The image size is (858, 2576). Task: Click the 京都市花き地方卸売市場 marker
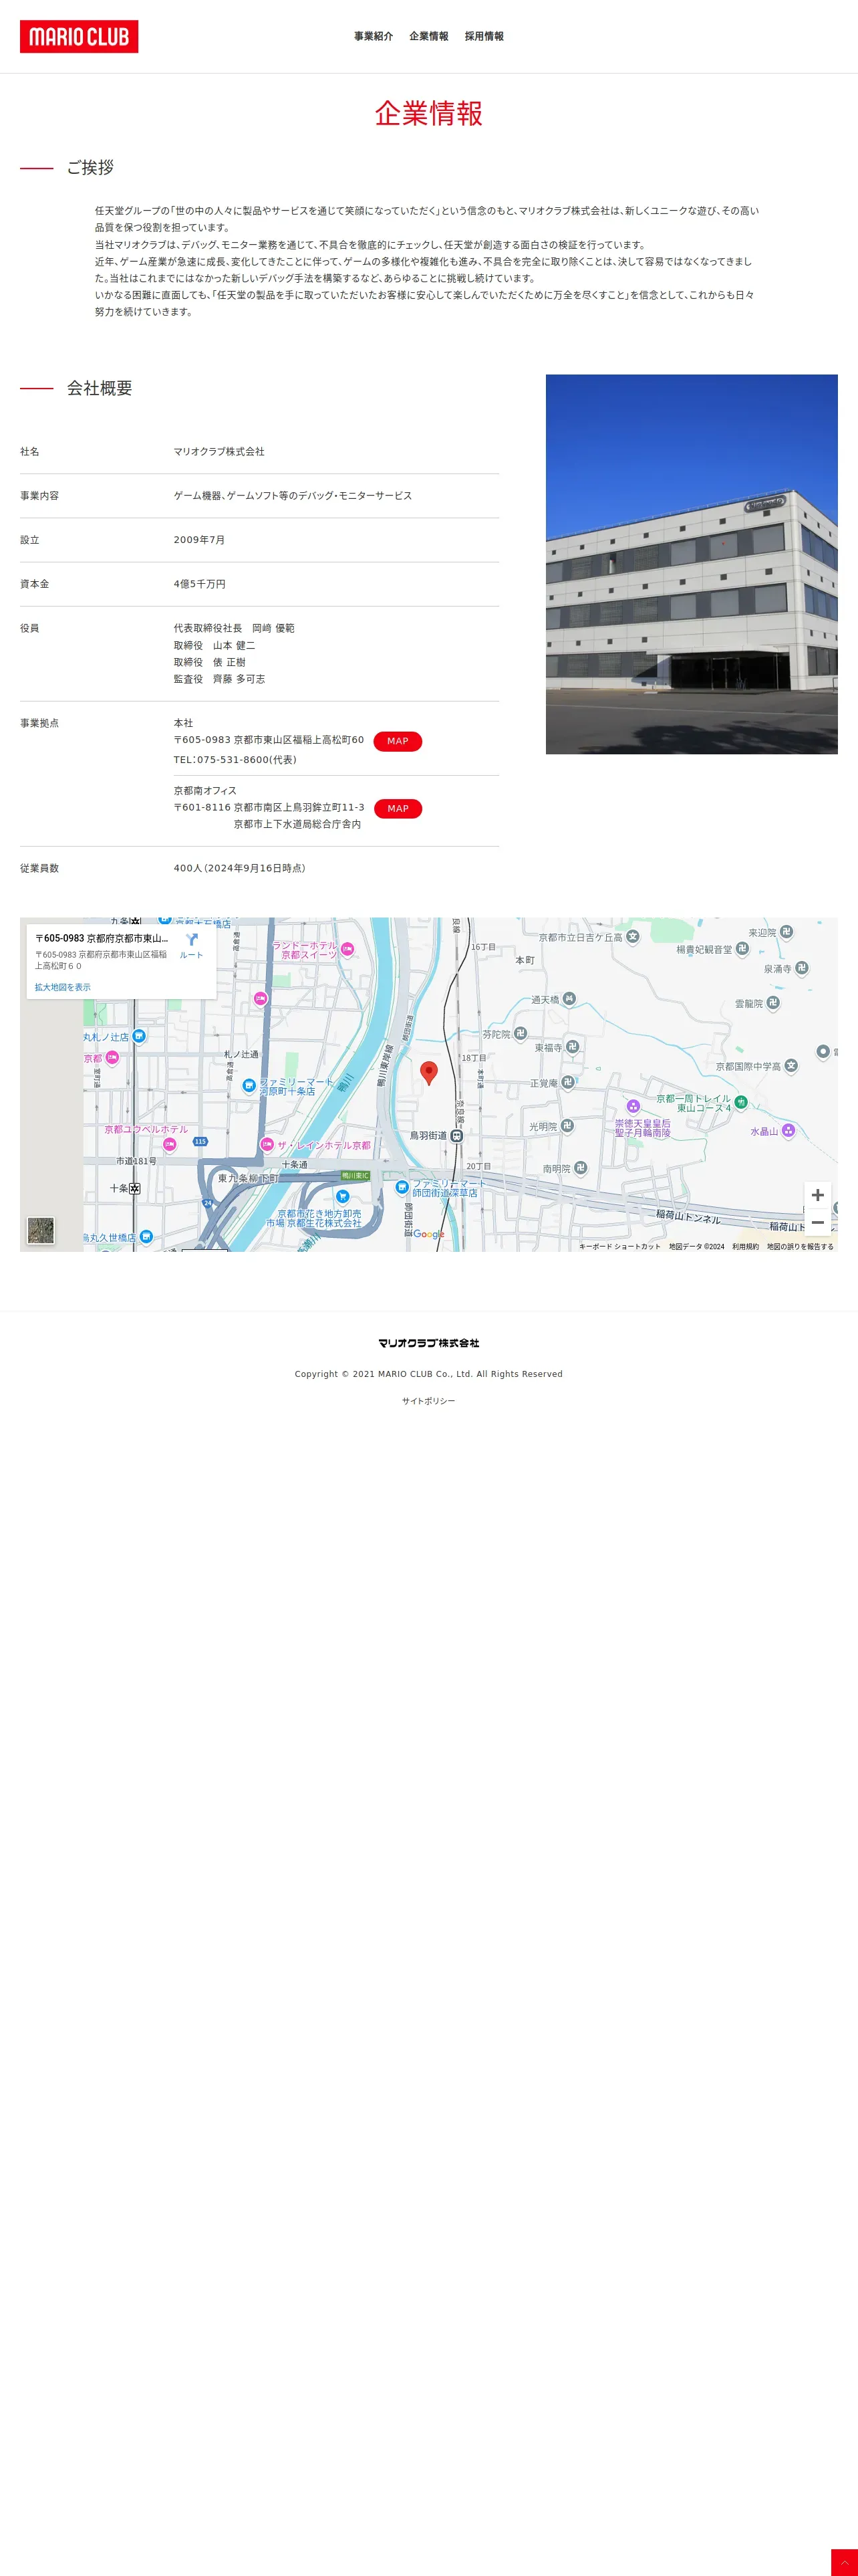tap(343, 1196)
